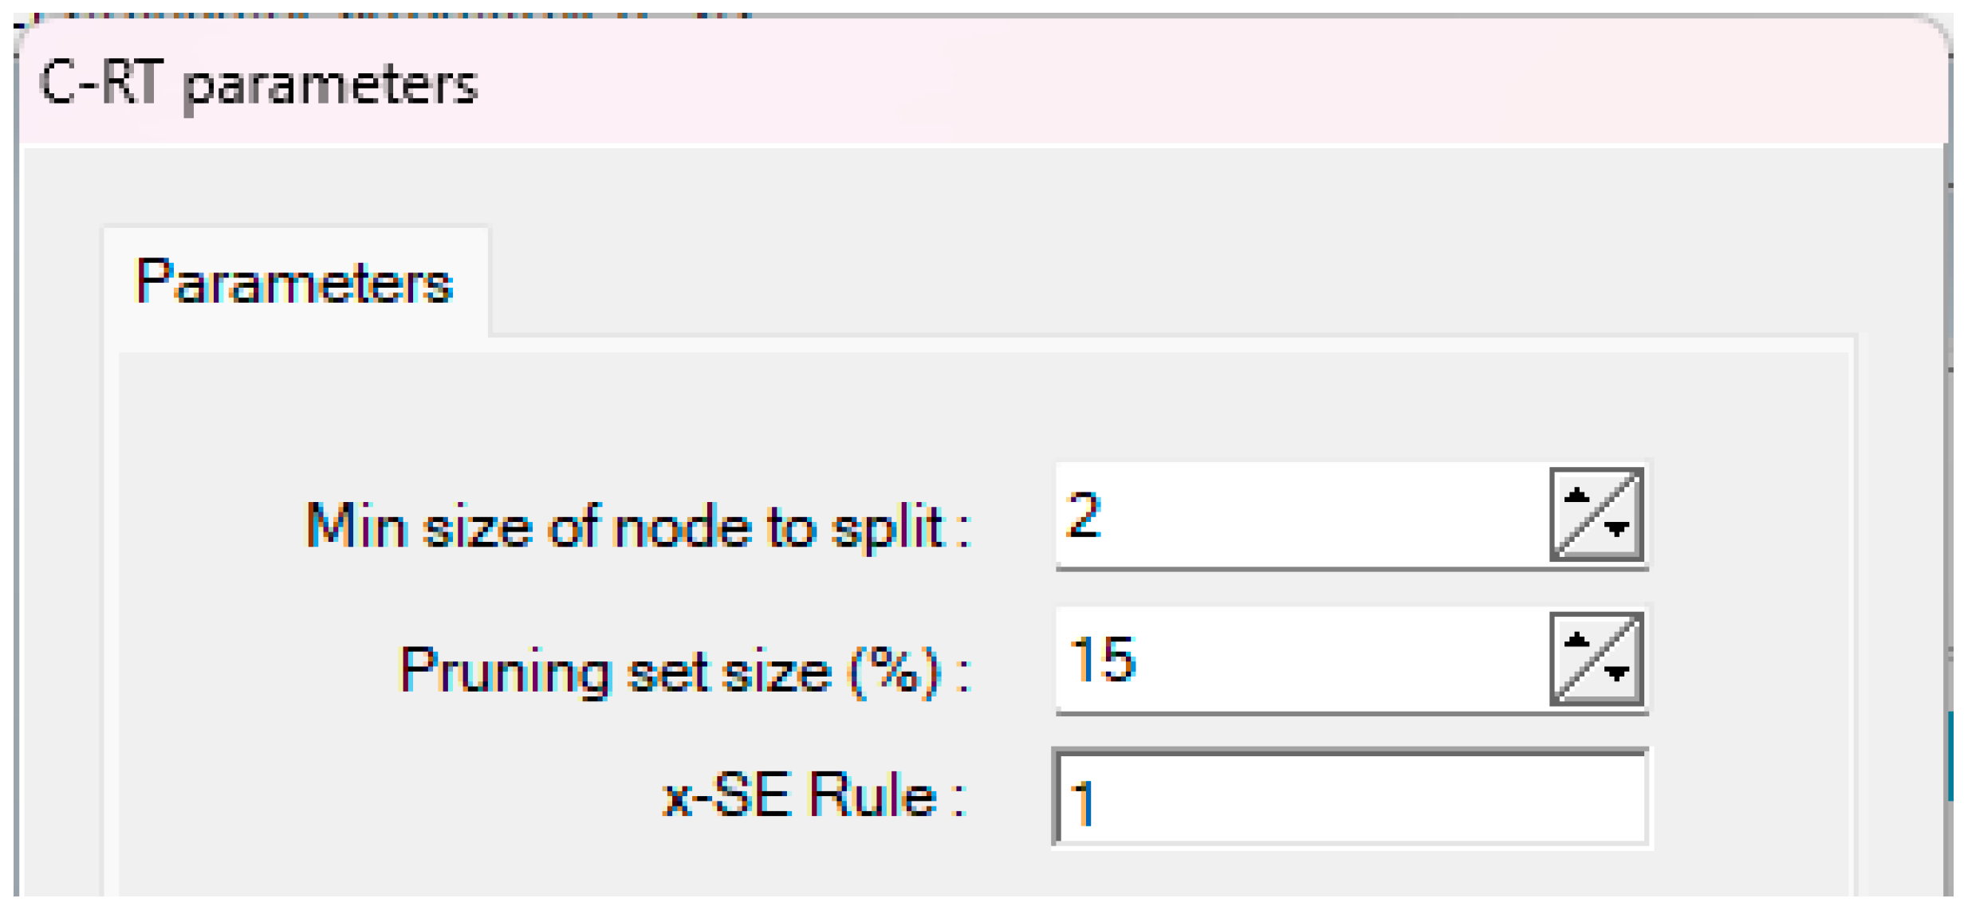Place cursor on the value 15 in Pruning size
The width and height of the screenshot is (1964, 910).
[x=1102, y=660]
